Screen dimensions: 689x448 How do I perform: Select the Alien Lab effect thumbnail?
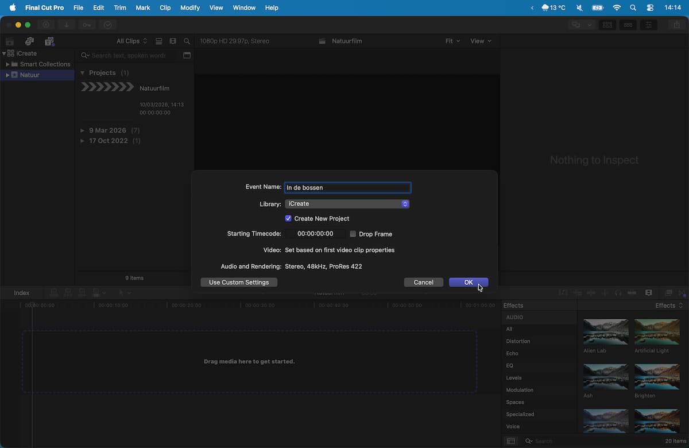[x=606, y=332]
